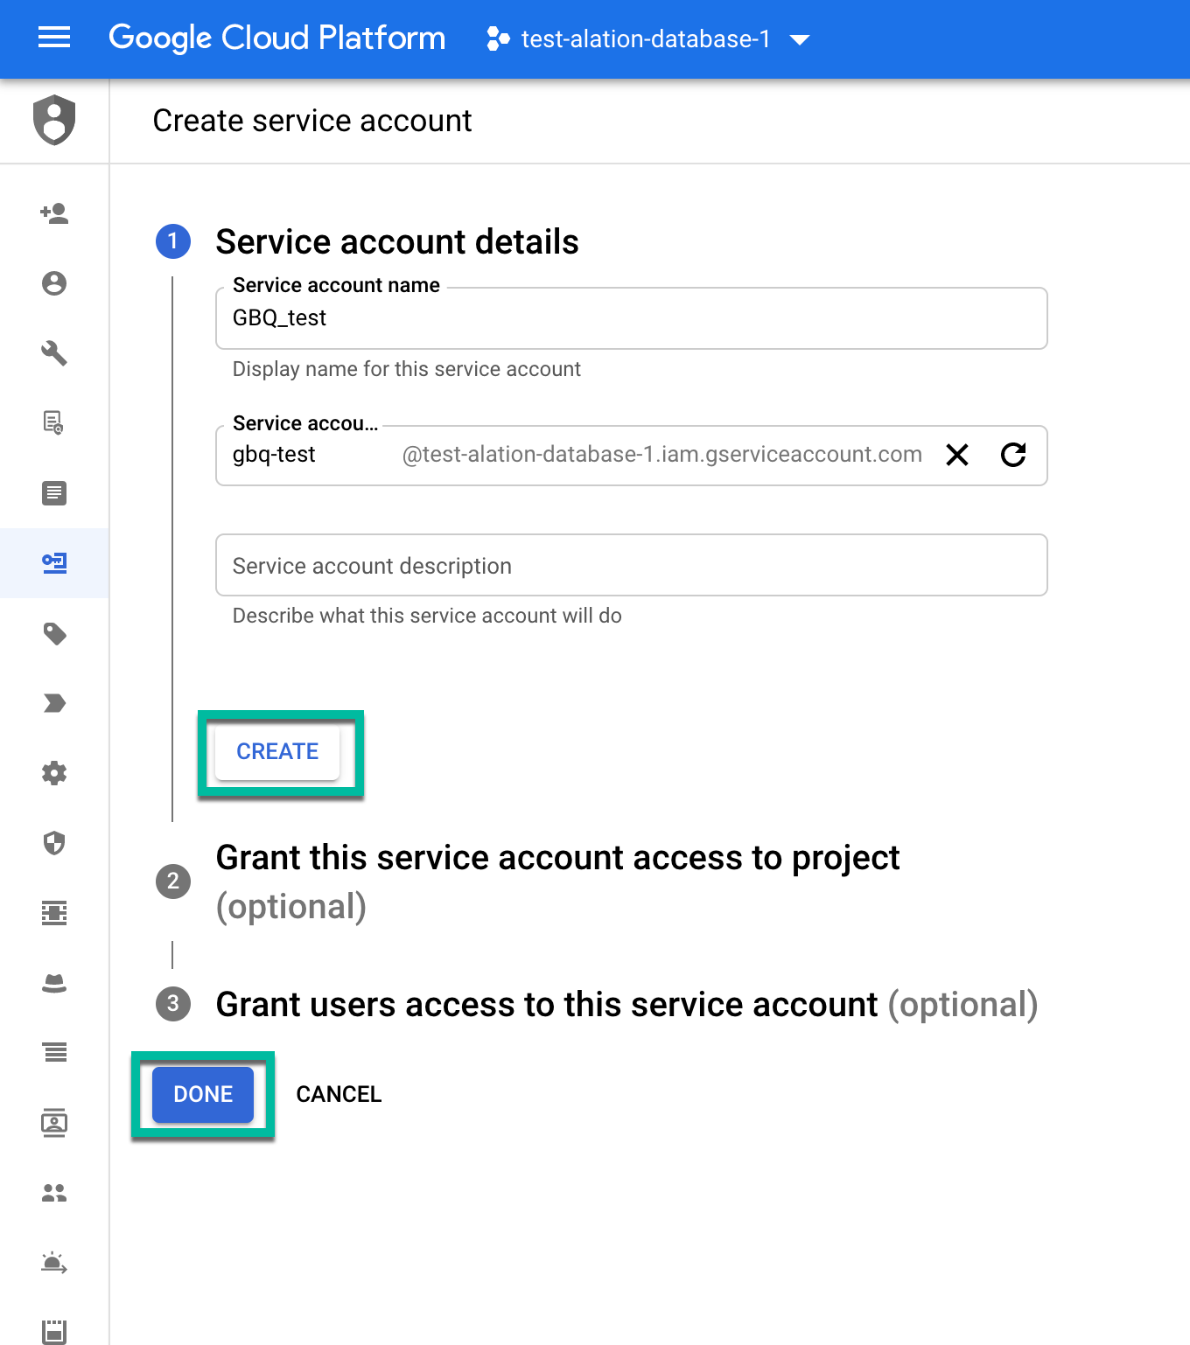1190x1345 pixels.
Task: Open the Settings gear sidebar icon
Action: point(54,773)
